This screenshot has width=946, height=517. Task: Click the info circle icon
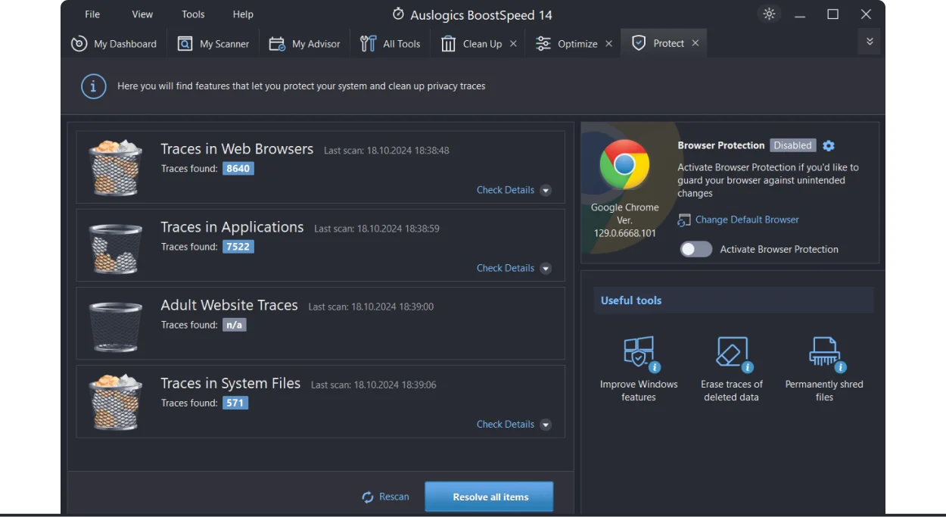tap(93, 86)
